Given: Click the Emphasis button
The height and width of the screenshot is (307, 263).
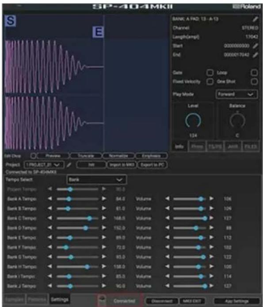Looking at the screenshot, I should [152, 156].
